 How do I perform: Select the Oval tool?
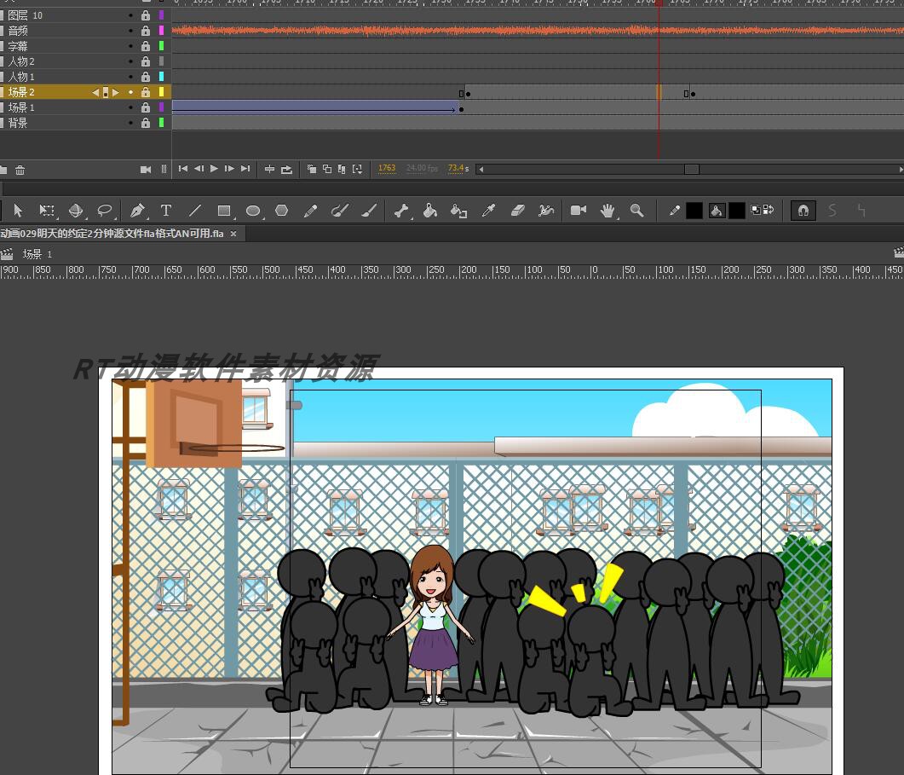point(252,211)
